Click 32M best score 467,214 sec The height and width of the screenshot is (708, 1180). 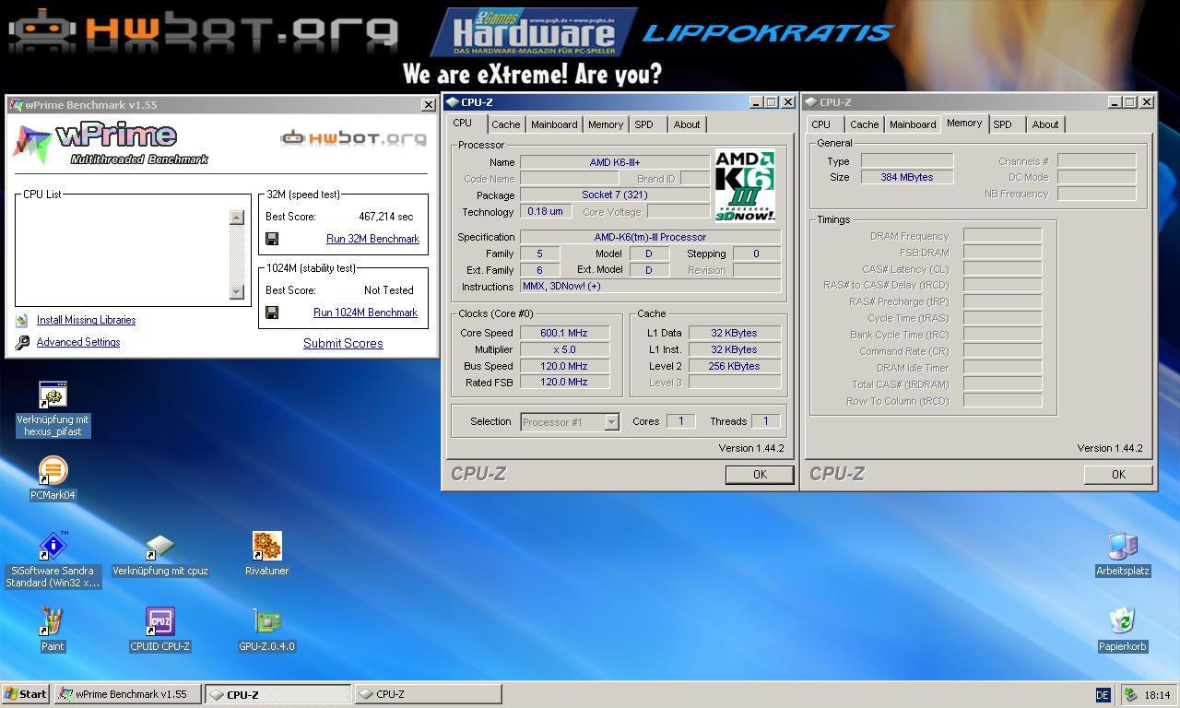click(385, 217)
